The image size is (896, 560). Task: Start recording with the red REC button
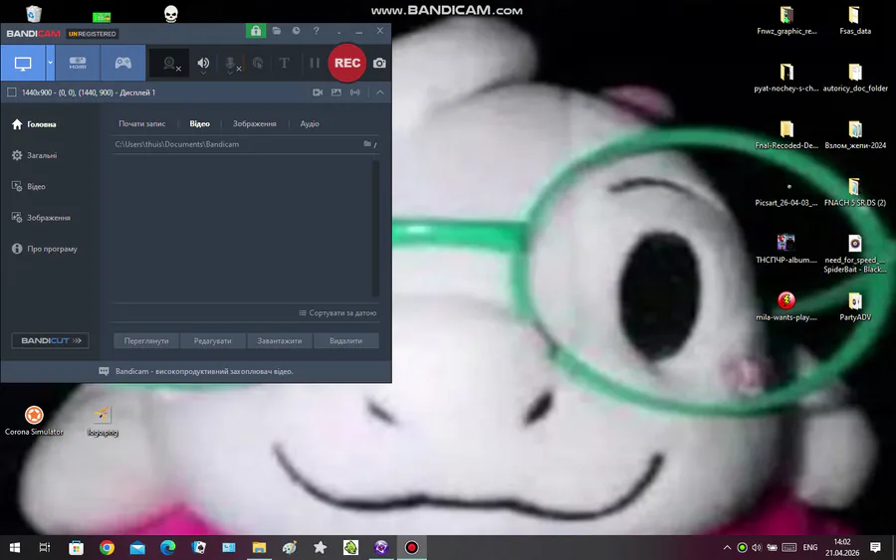346,63
